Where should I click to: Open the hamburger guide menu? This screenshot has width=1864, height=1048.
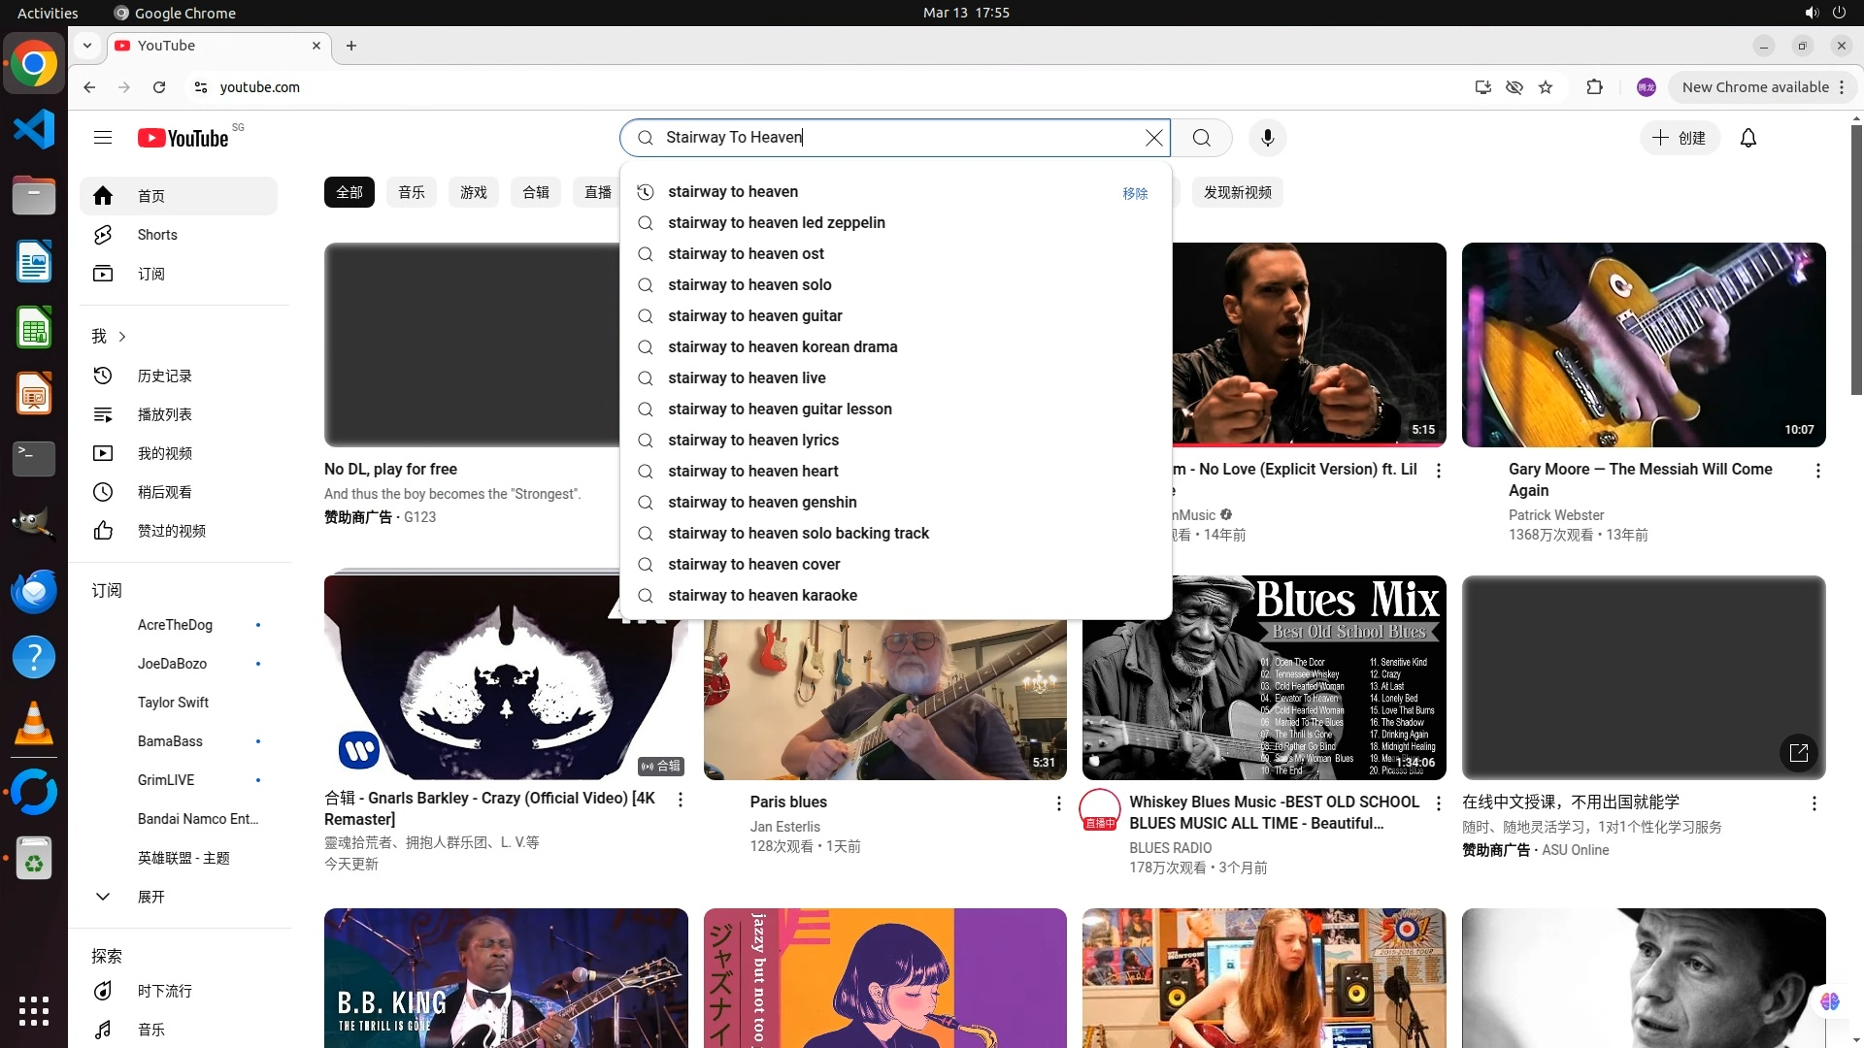pos(103,138)
